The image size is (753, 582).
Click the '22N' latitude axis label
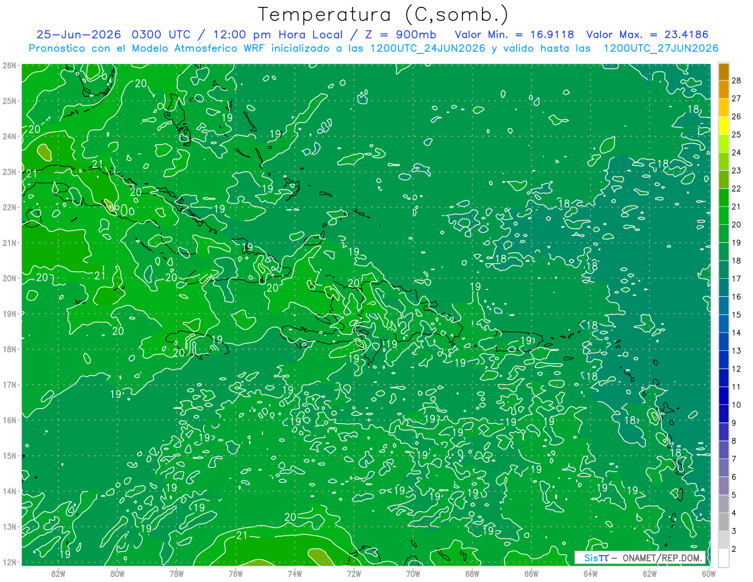[x=9, y=207]
